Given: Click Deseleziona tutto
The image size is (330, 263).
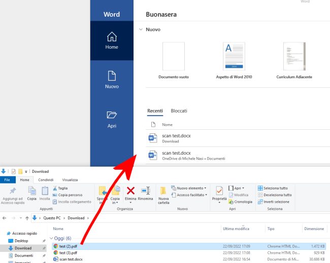Looking at the screenshot, I should click(x=275, y=195).
